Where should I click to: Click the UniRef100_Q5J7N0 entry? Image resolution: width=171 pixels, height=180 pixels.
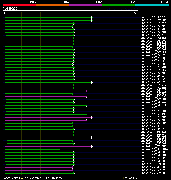153,146
